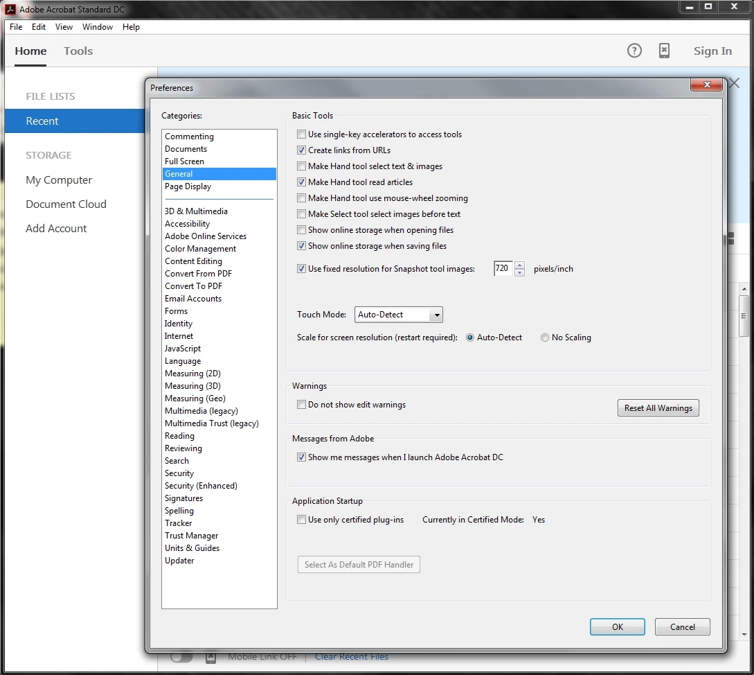Open My Computer storage

[59, 180]
